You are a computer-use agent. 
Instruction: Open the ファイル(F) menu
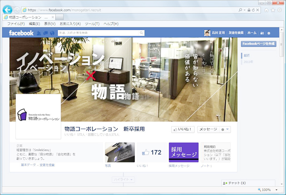16,24
